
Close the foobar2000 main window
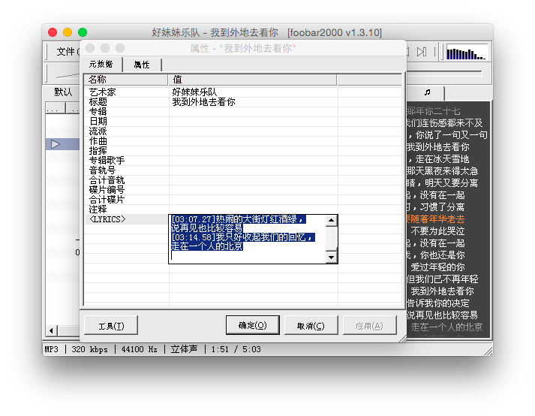pyautogui.click(x=53, y=32)
